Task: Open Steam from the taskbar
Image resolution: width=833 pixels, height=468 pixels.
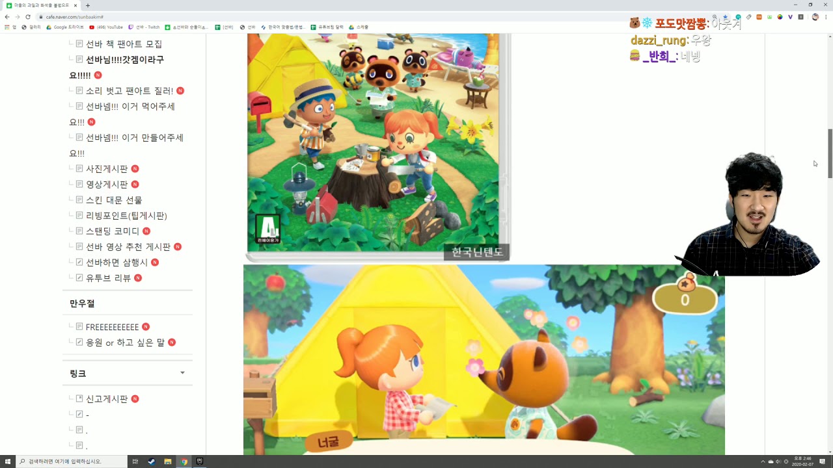Action: click(152, 461)
